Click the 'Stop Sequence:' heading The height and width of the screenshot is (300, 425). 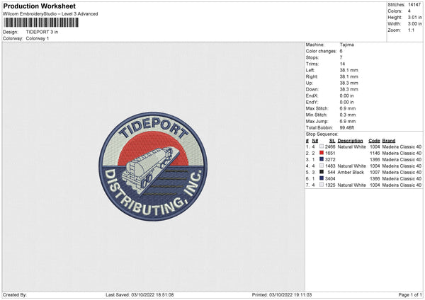point(322,134)
